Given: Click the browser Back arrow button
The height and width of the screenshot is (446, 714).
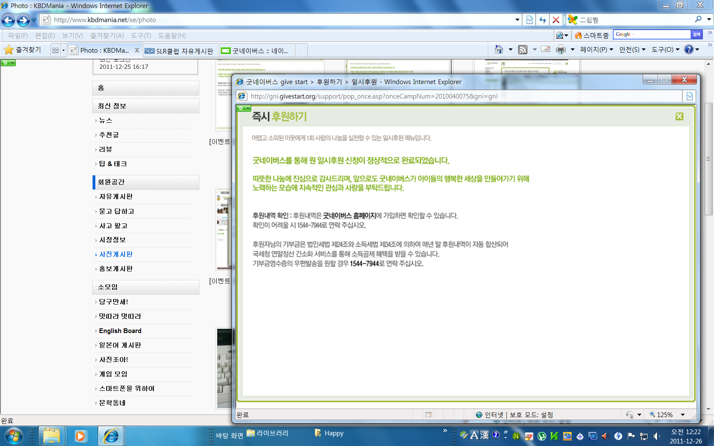Looking at the screenshot, I should (8, 20).
